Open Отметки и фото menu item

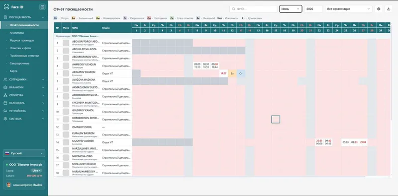[x=20, y=48]
